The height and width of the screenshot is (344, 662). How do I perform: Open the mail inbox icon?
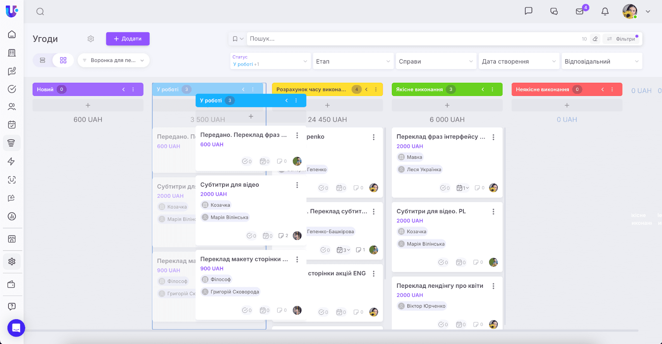point(580,12)
